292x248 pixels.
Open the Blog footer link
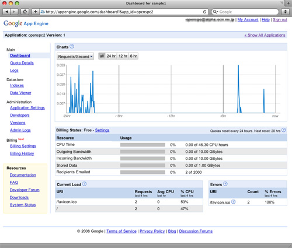pyautogui.click(x=172, y=231)
